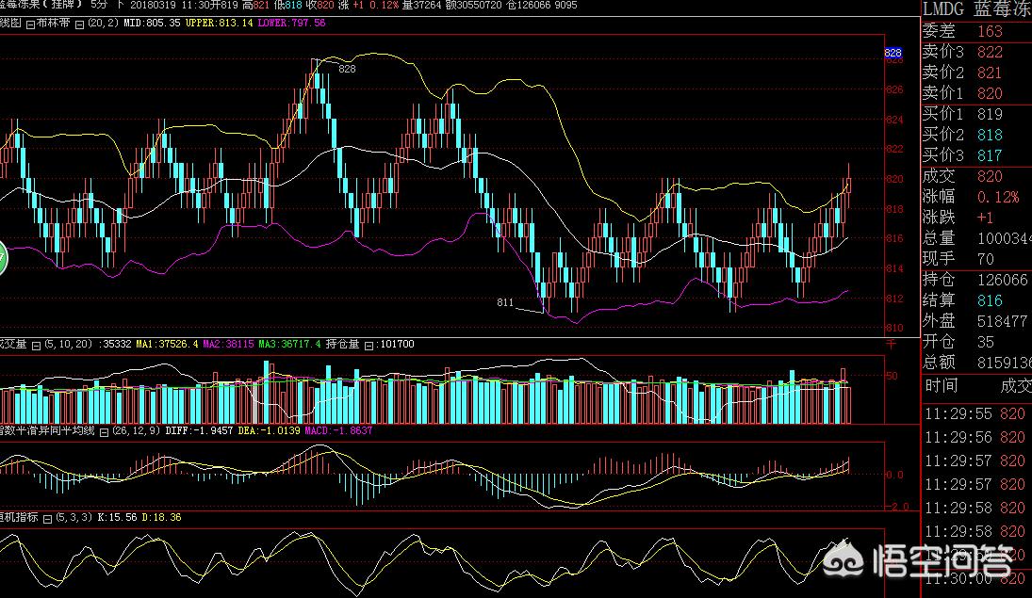Click the 时间 column header
This screenshot has height=598, width=1032.
coord(941,385)
